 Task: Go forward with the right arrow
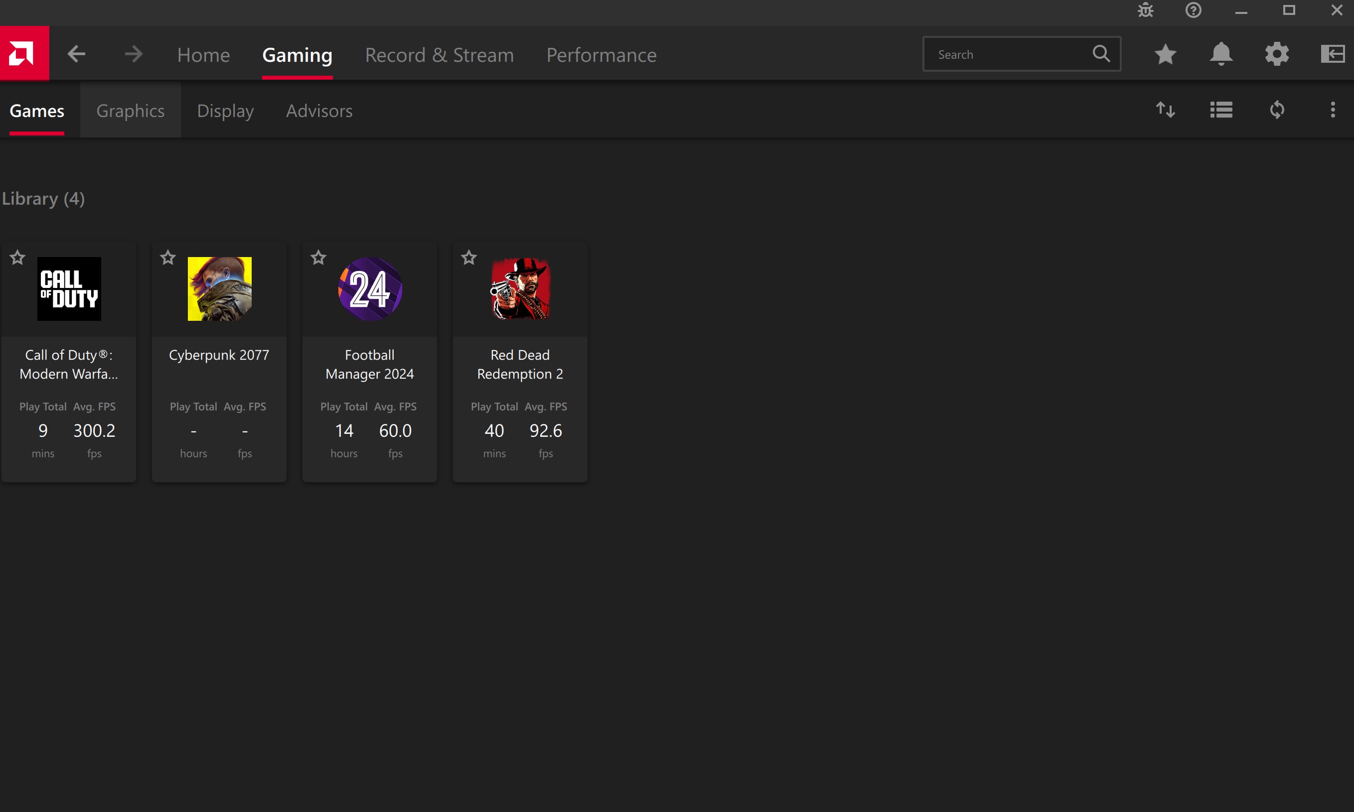click(133, 54)
